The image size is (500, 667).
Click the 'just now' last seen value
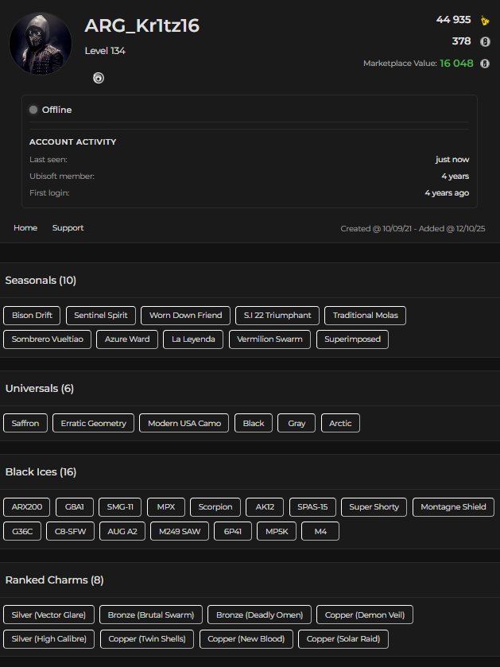tap(452, 160)
